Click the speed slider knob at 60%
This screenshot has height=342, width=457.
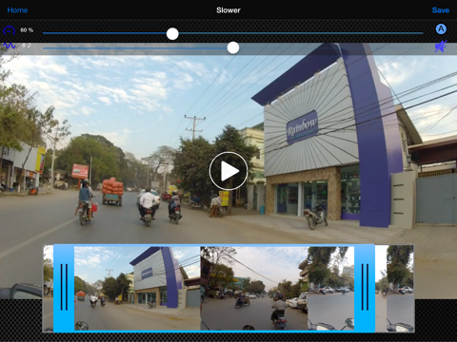tap(172, 33)
